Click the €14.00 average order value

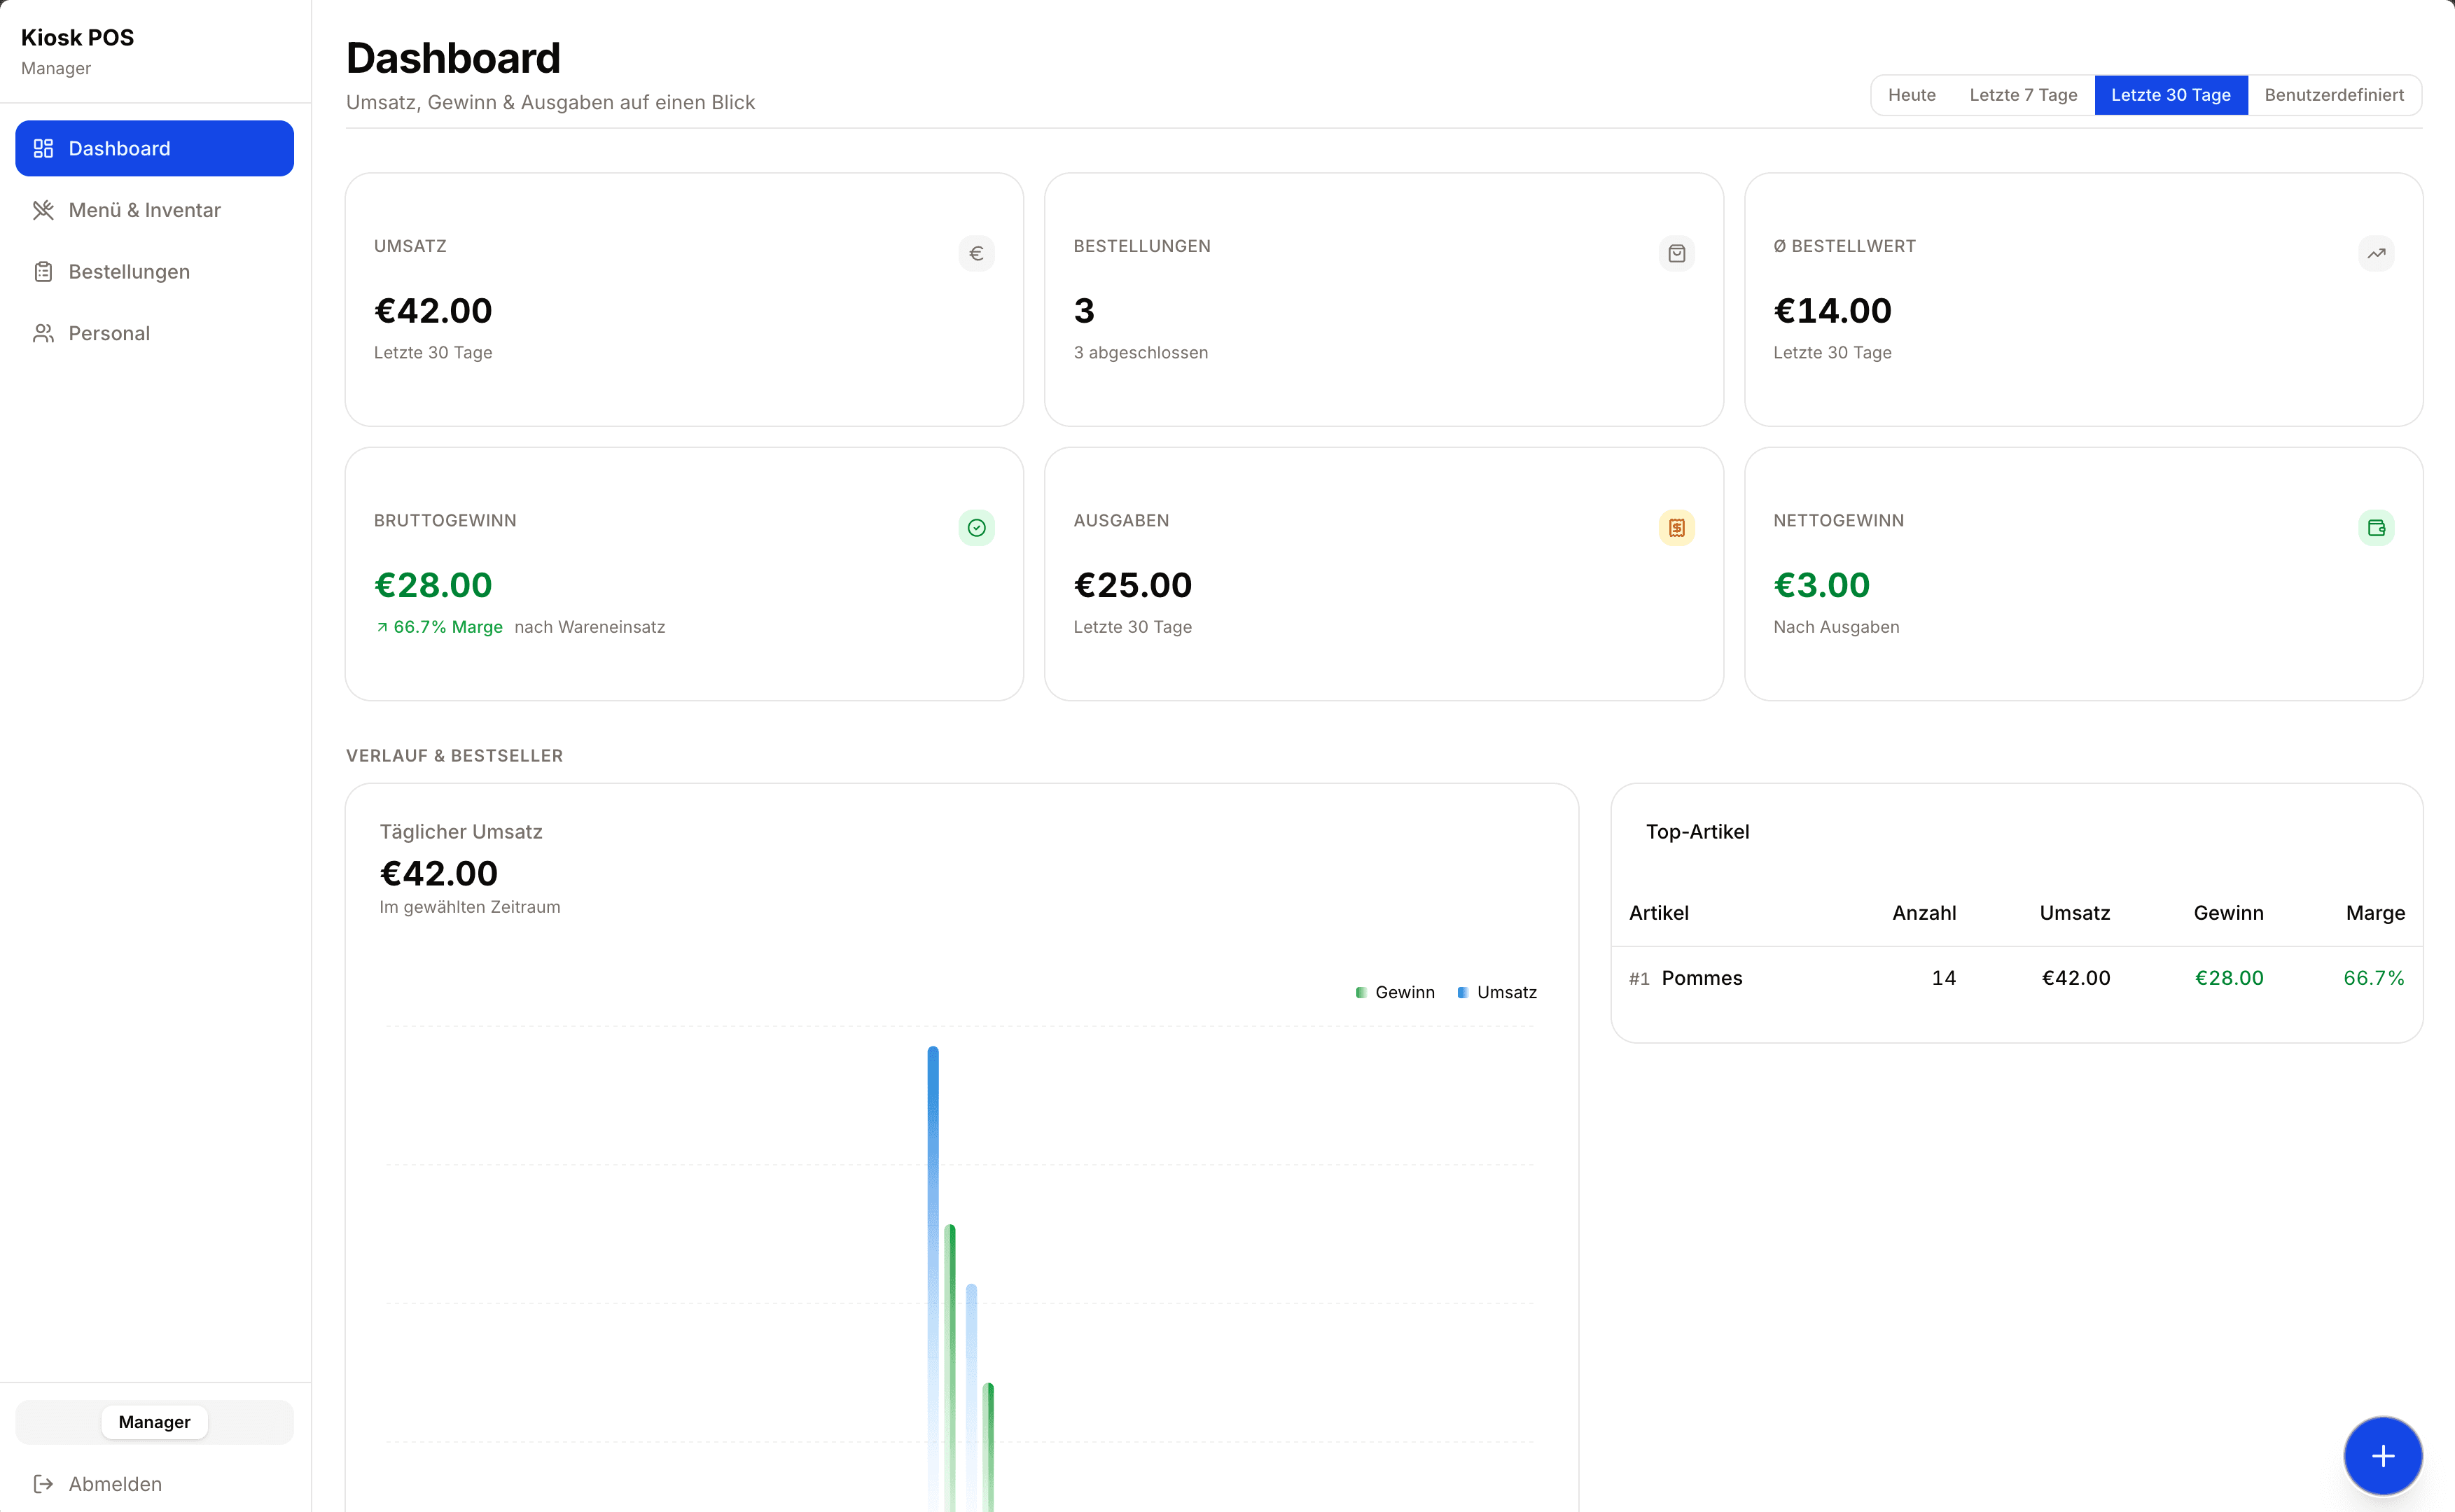click(x=1832, y=311)
